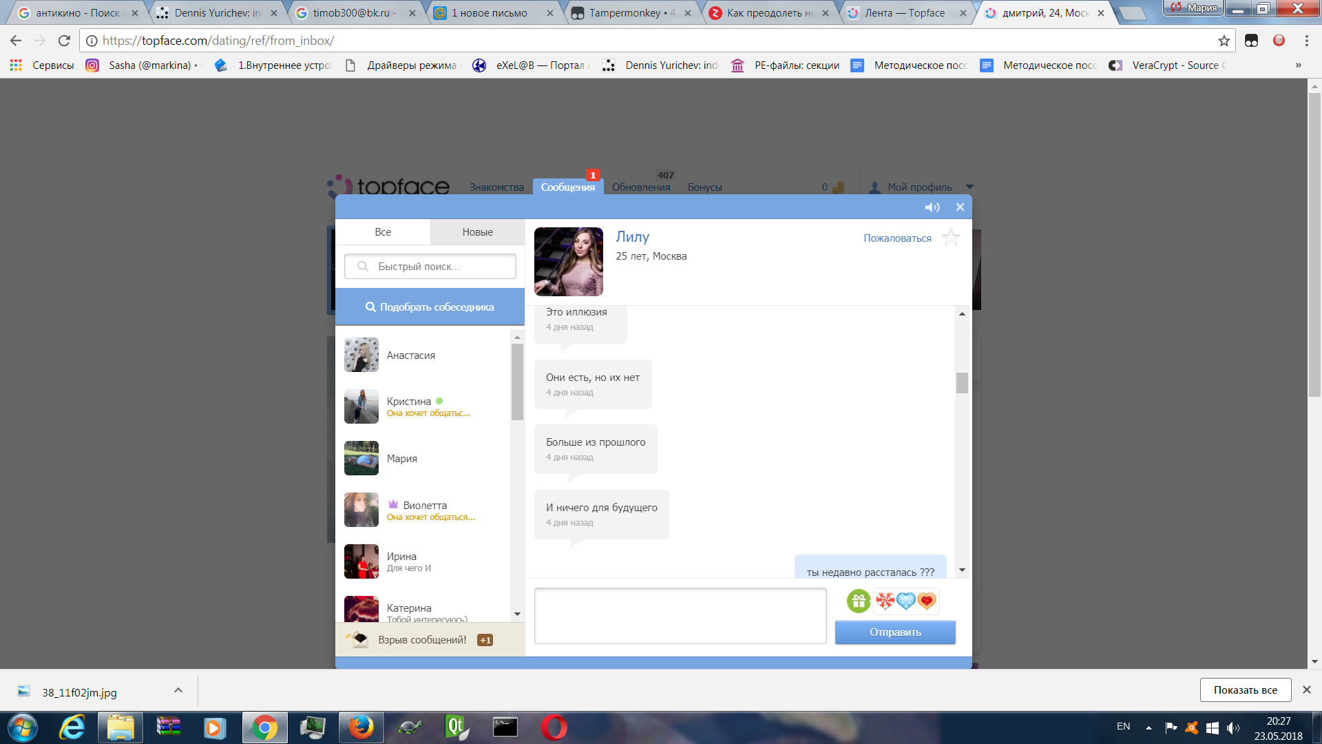This screenshot has height=744, width=1322.
Task: Mute chat sounds with speaker icon
Action: (x=932, y=207)
